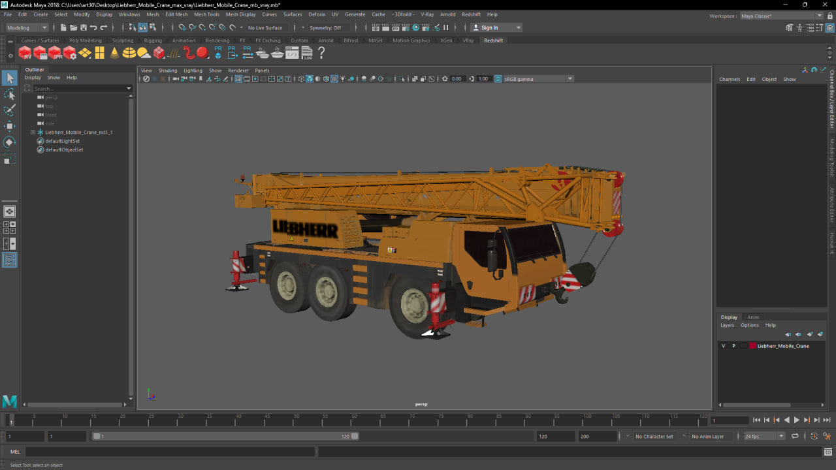
Task: Open Redshift script code shelf icon
Action: [292, 53]
